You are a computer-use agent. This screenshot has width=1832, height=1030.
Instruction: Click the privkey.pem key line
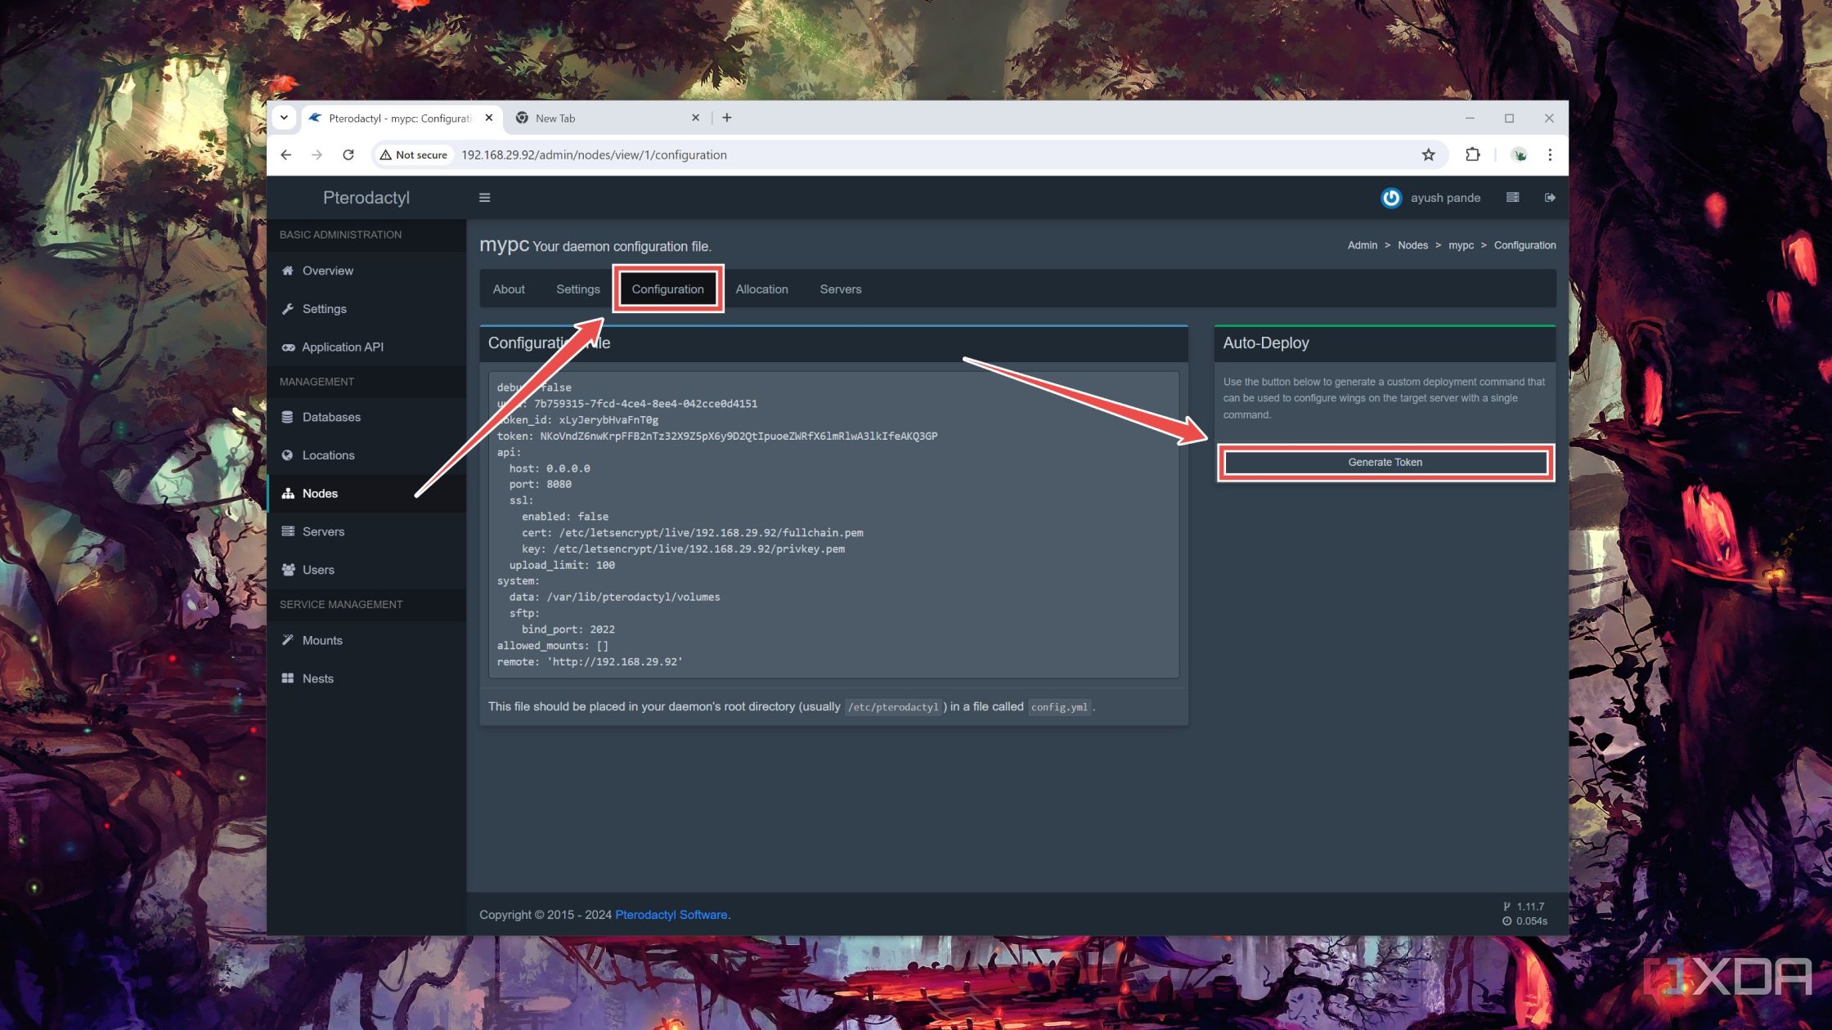[683, 549]
